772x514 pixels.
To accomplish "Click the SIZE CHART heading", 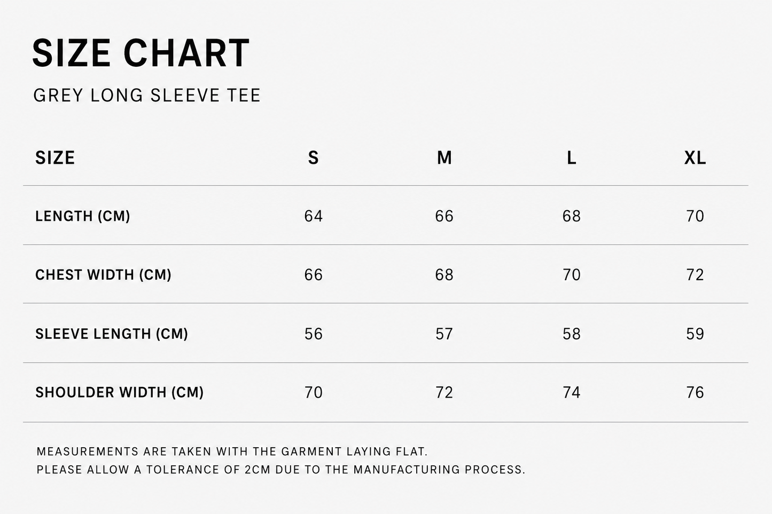I will point(141,53).
